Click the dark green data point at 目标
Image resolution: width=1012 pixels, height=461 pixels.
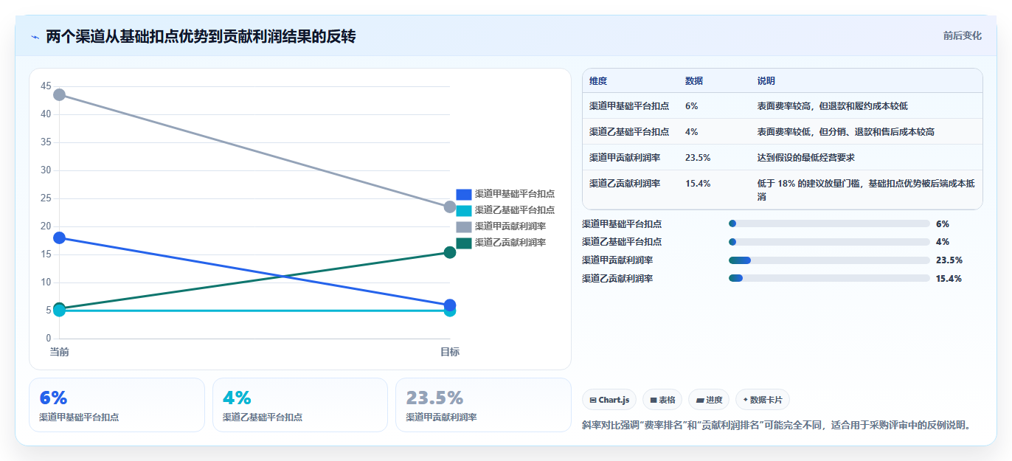coord(450,252)
